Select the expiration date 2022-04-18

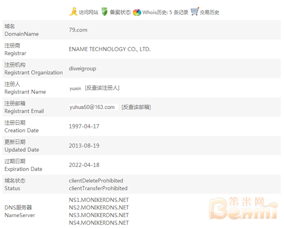click(84, 165)
